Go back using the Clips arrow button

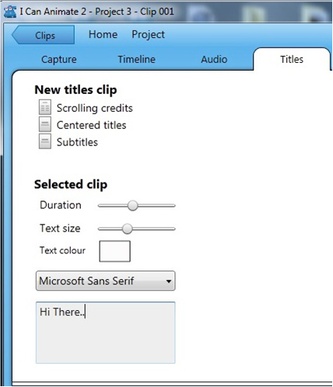pyautogui.click(x=43, y=35)
